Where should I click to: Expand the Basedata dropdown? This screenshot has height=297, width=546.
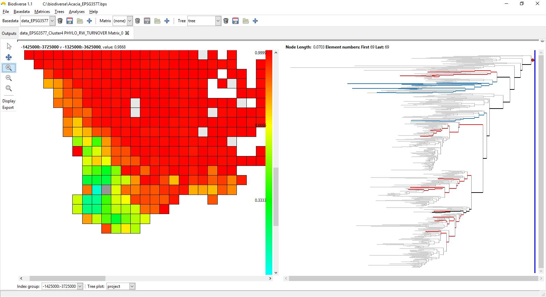coord(52,21)
